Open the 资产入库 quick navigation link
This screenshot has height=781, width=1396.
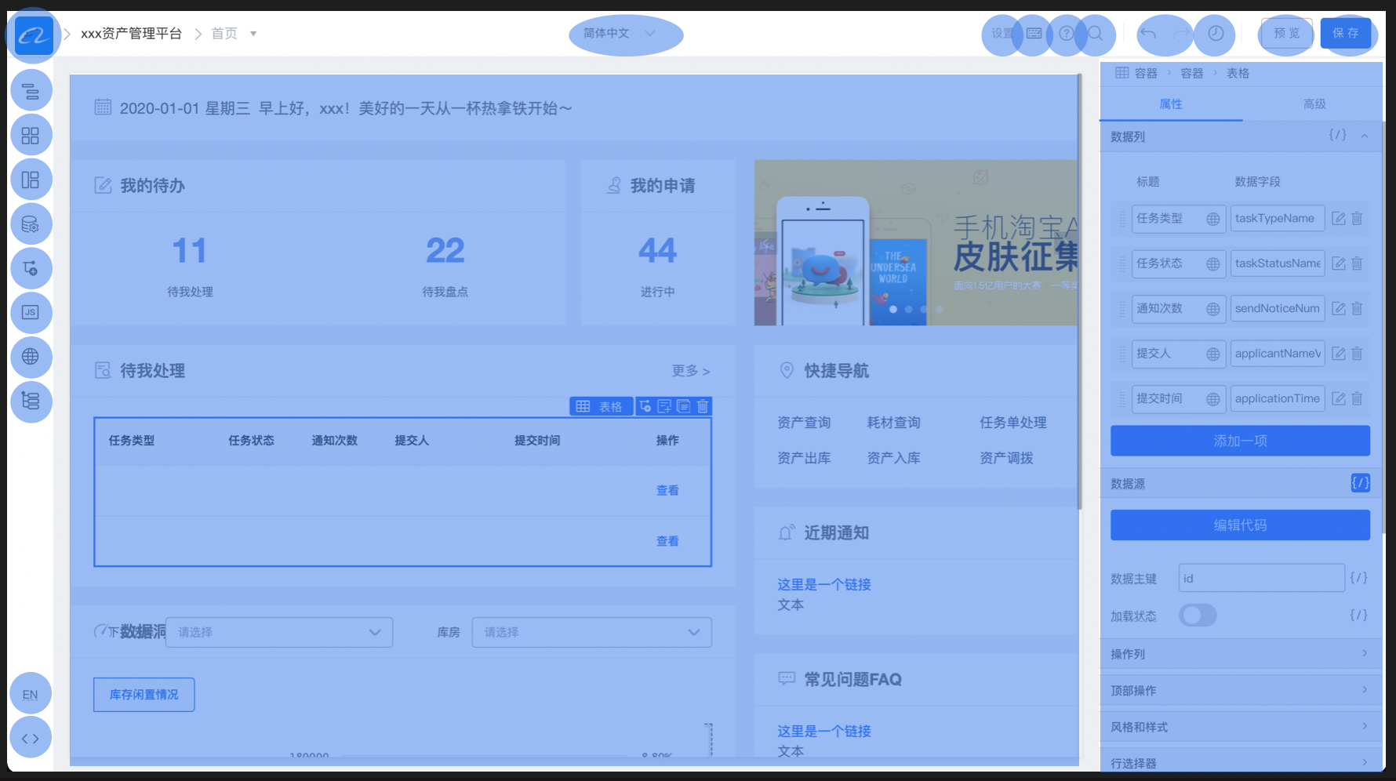click(x=893, y=458)
